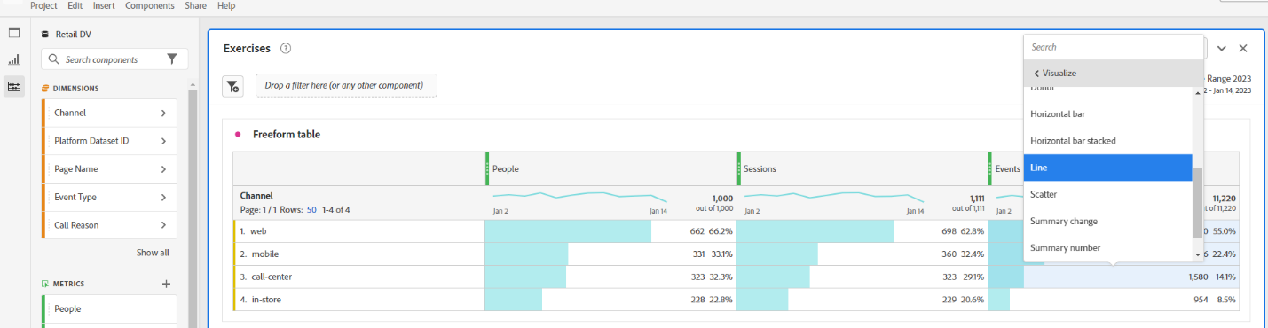The image size is (1268, 328).
Task: Click the in-store Events cell 954
Action: pyautogui.click(x=1114, y=300)
